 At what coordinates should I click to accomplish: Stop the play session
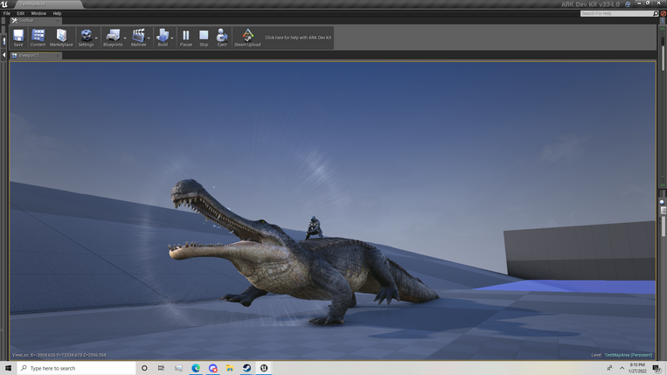(204, 38)
